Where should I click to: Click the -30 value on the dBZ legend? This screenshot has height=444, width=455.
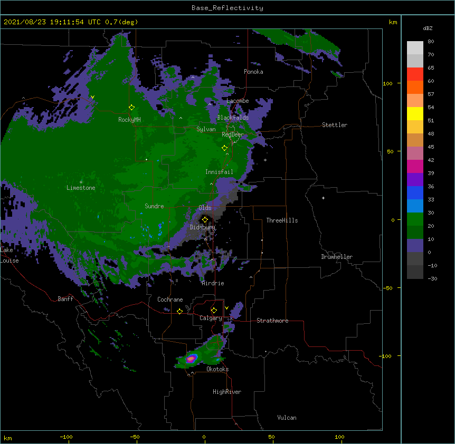[432, 278]
